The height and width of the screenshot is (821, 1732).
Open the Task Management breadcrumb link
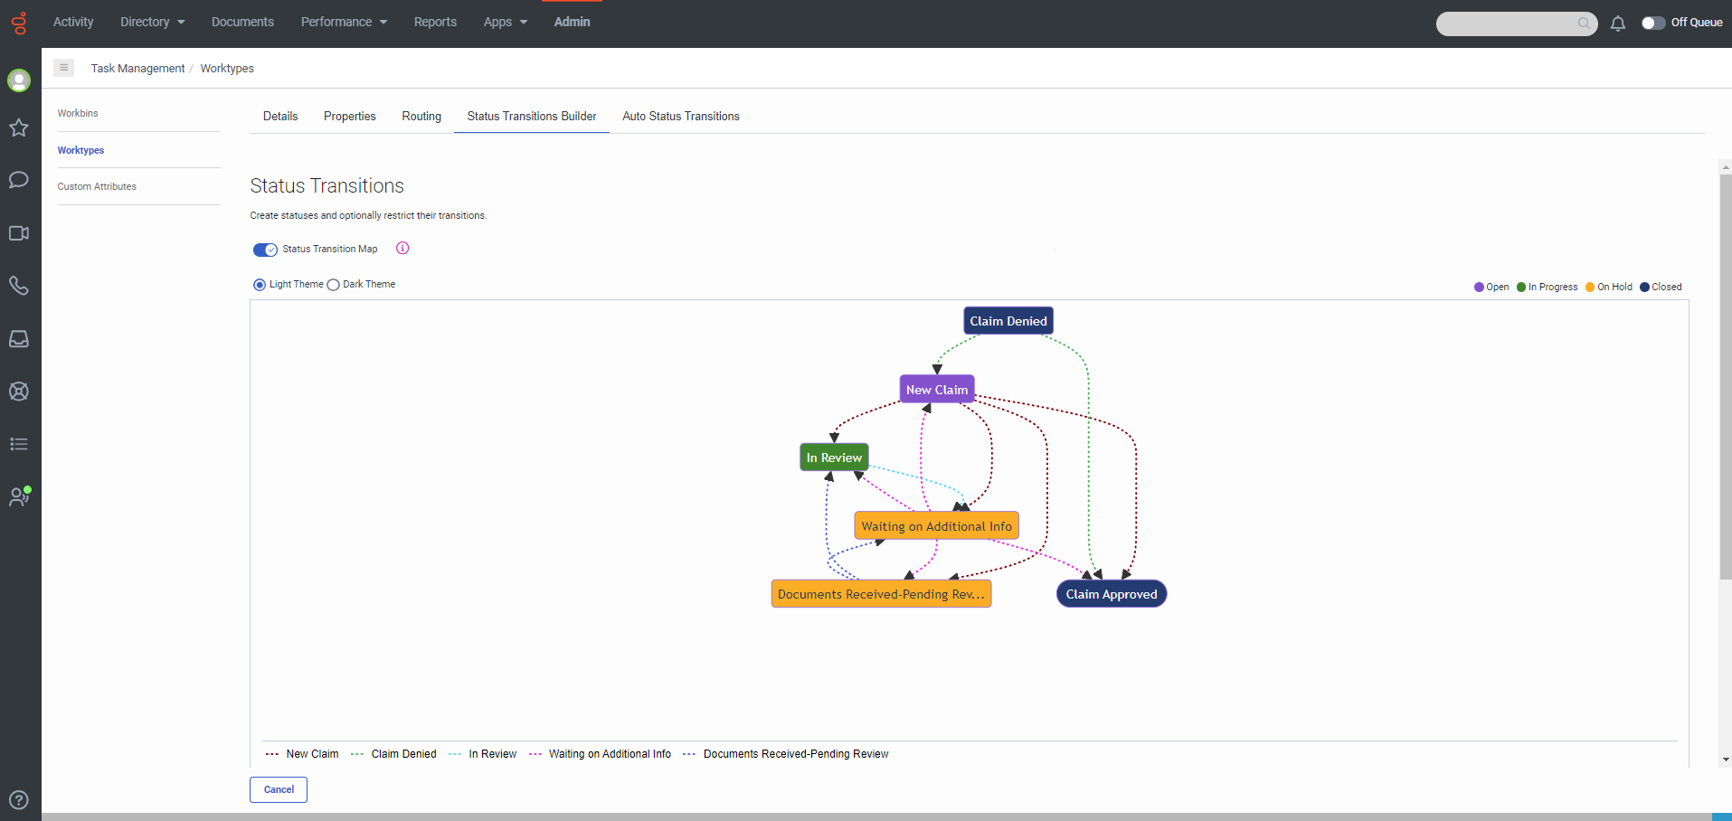(137, 69)
